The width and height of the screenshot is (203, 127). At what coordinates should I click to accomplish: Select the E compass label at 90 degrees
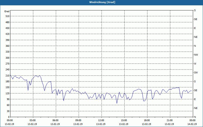click(x=195, y=99)
